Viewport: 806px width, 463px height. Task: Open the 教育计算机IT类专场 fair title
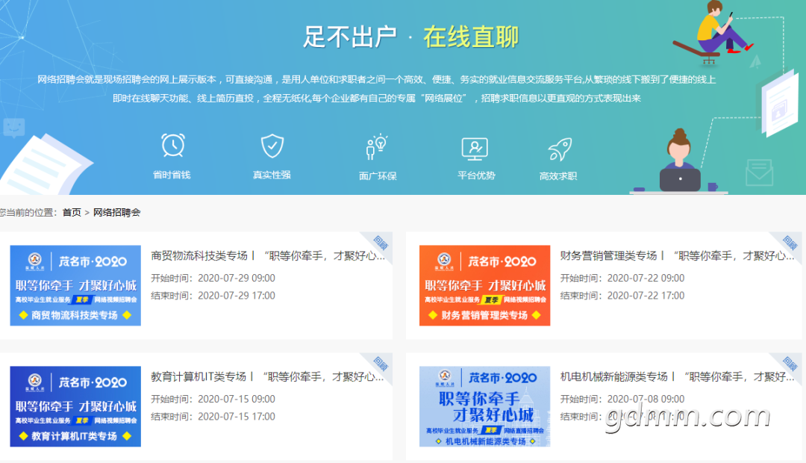click(267, 376)
